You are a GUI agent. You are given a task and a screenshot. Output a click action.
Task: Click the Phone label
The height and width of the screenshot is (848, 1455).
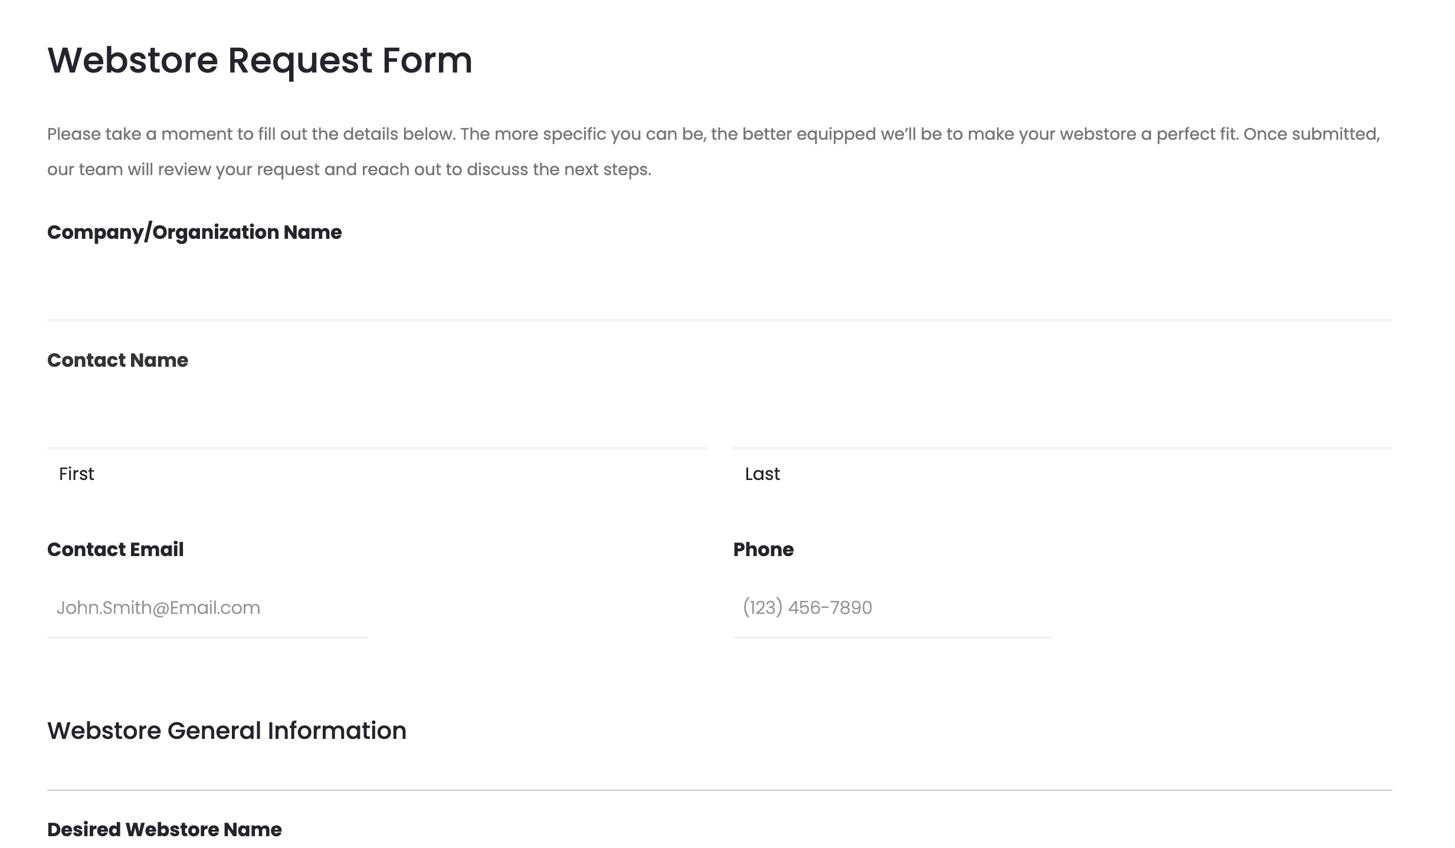tap(763, 550)
